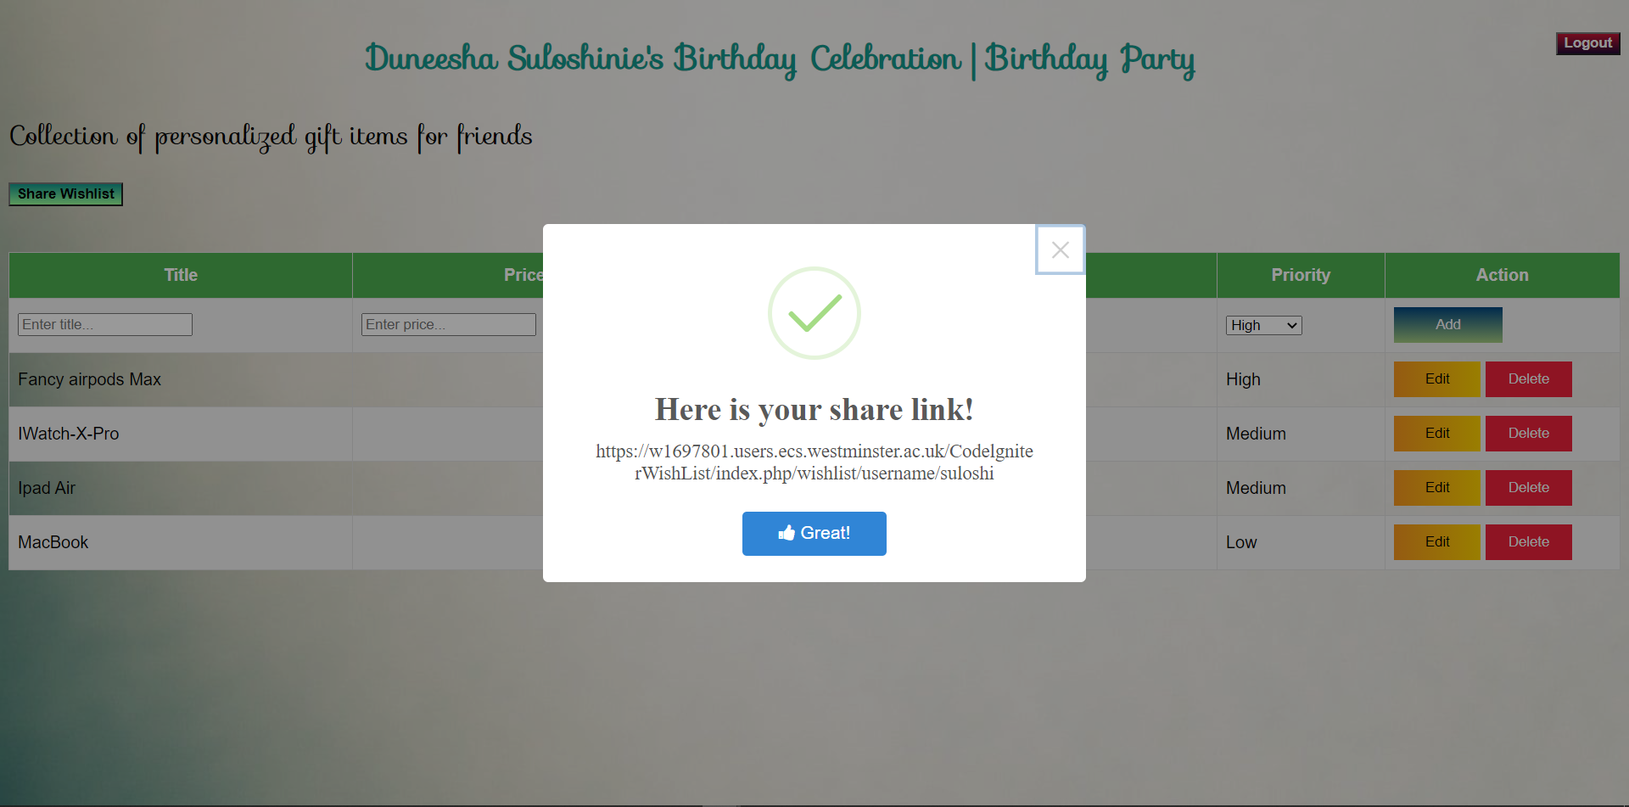This screenshot has width=1629, height=807.
Task: Open the High priority dropdown
Action: click(1262, 325)
